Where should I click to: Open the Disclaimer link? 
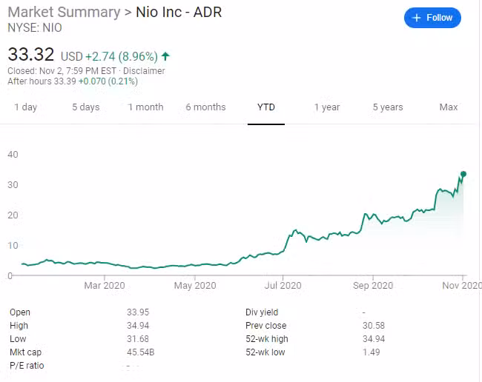145,71
